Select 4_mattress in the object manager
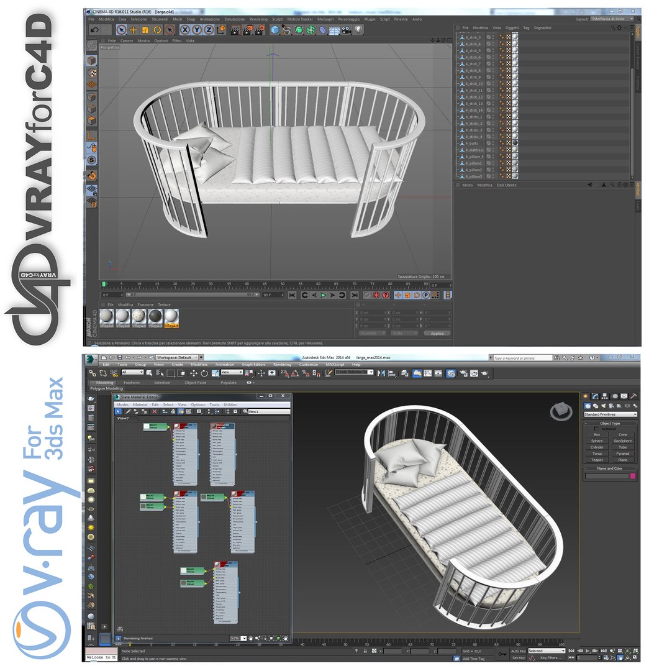This screenshot has height=671, width=649. (475, 150)
